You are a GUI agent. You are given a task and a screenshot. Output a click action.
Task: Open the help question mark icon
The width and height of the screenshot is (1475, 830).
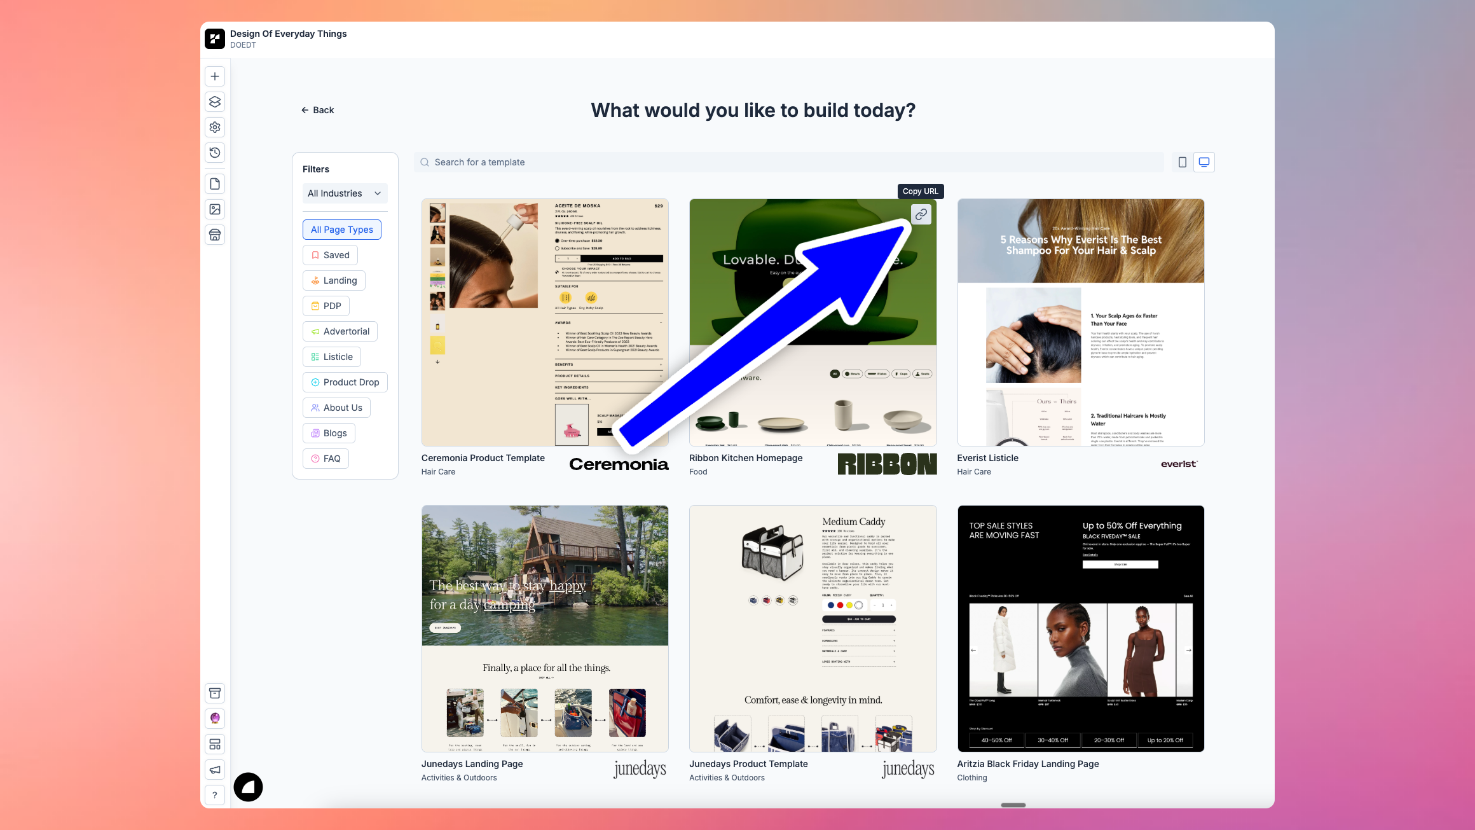coord(215,795)
